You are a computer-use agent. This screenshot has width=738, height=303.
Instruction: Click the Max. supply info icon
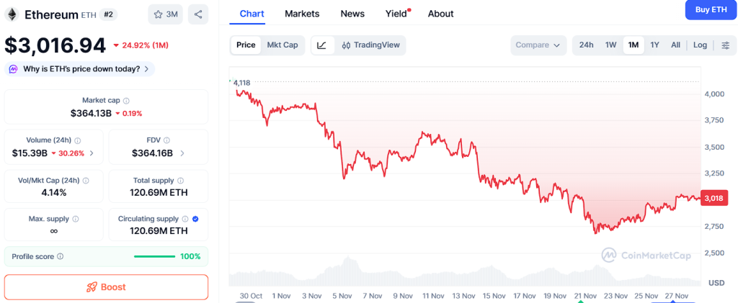pos(76,219)
